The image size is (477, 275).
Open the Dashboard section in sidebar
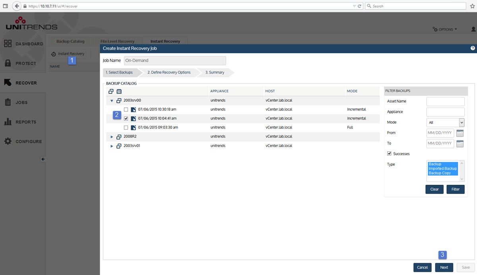click(x=23, y=44)
